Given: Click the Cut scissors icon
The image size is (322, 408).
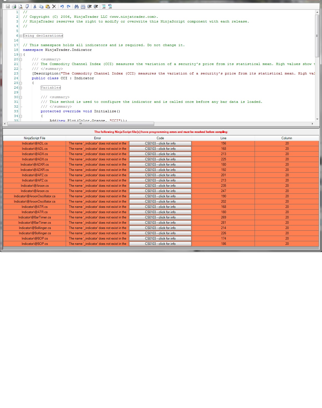Looking at the screenshot, I should pos(35,6).
